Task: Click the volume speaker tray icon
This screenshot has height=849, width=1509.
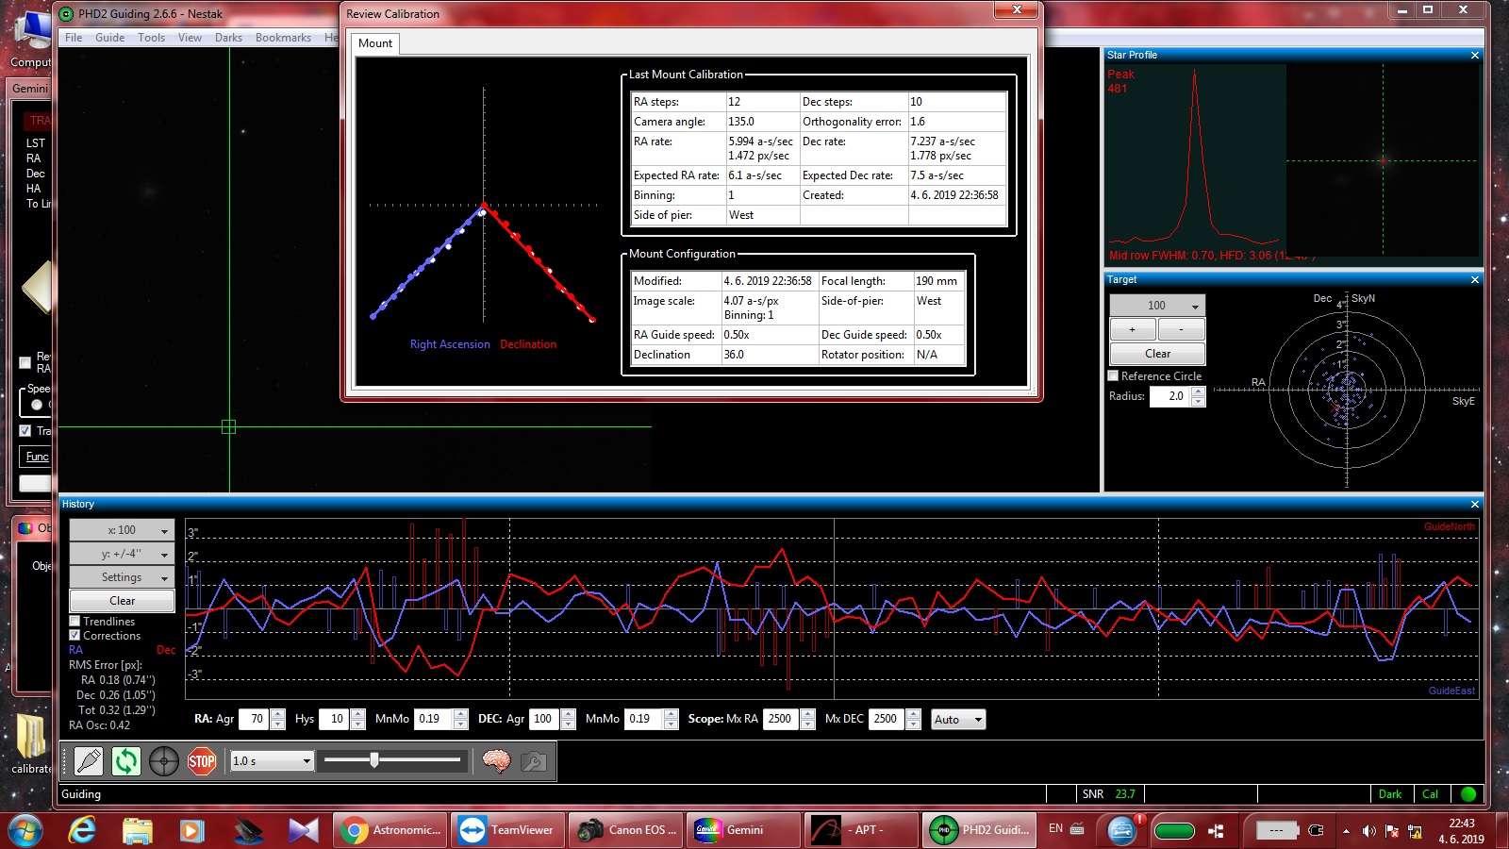Action: (1368, 831)
